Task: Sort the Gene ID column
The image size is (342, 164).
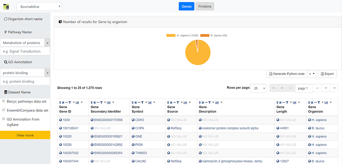Action: 60,102
